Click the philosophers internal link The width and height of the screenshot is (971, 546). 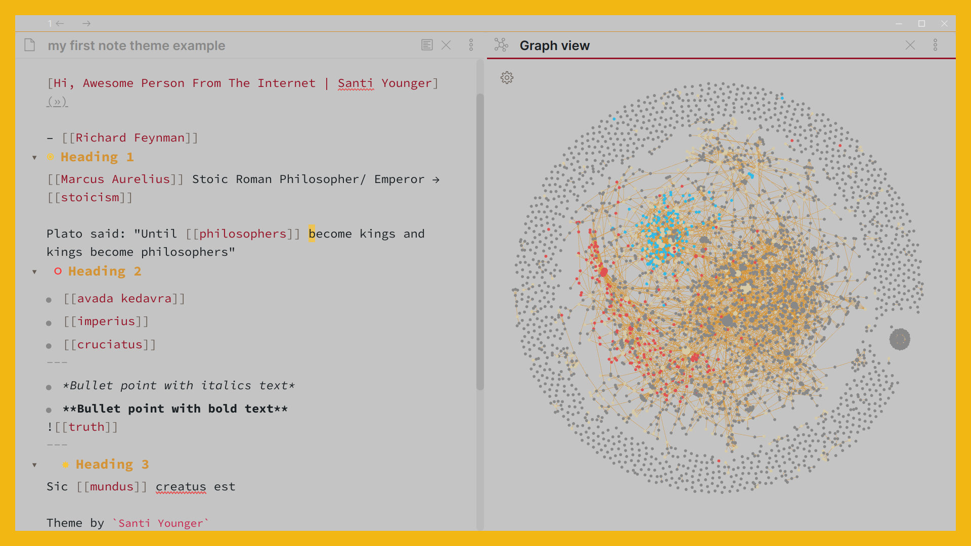pyautogui.click(x=234, y=233)
